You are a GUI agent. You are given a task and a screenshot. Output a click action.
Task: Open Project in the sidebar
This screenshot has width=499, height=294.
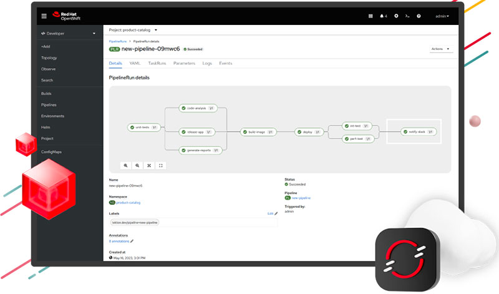(x=47, y=139)
